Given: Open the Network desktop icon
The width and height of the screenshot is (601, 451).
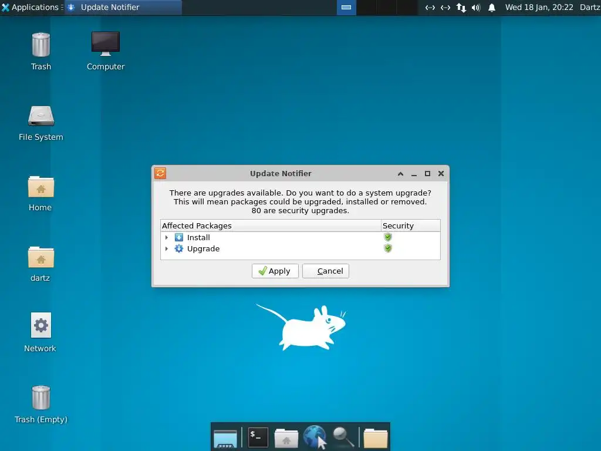Looking at the screenshot, I should pyautogui.click(x=40, y=325).
